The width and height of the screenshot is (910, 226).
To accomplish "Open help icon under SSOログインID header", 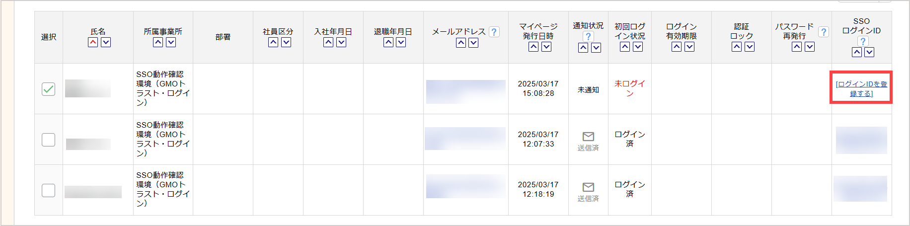I will click(x=863, y=41).
